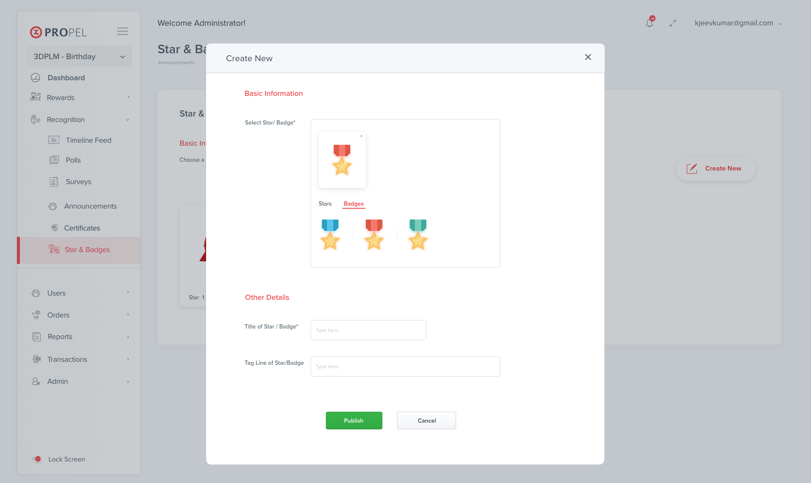Click the Publish button

(354, 421)
